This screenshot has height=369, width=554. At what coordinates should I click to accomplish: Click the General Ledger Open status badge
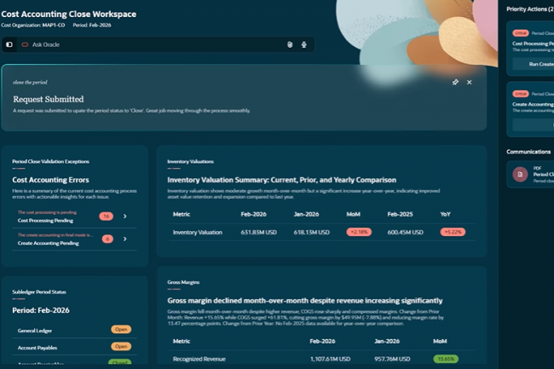click(x=121, y=330)
